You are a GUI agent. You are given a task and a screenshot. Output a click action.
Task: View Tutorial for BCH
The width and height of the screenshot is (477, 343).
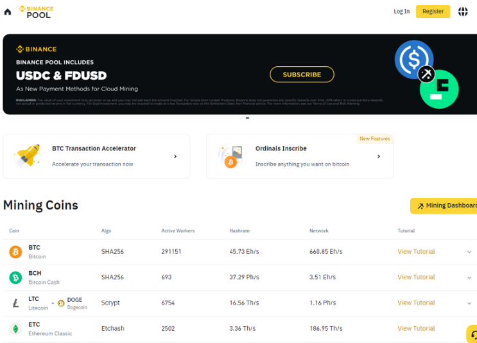click(416, 277)
